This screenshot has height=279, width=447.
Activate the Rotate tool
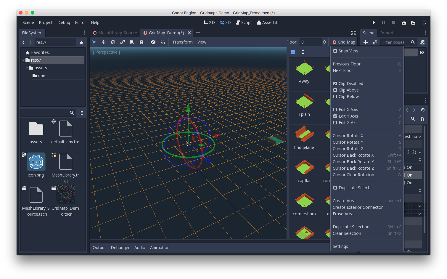(x=113, y=42)
